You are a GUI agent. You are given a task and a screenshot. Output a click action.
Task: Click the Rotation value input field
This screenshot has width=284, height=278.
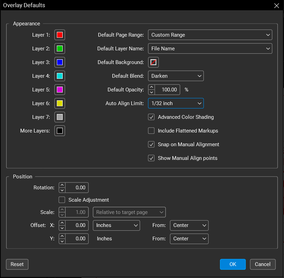coord(77,188)
